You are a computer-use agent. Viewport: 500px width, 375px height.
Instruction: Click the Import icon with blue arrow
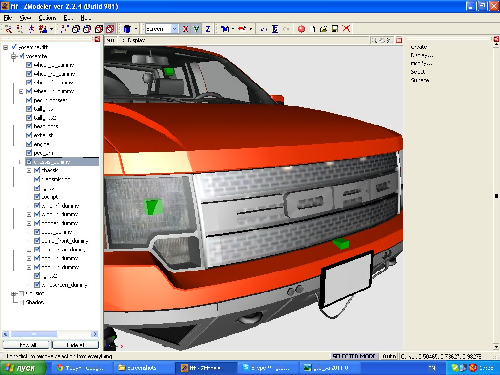[225, 29]
